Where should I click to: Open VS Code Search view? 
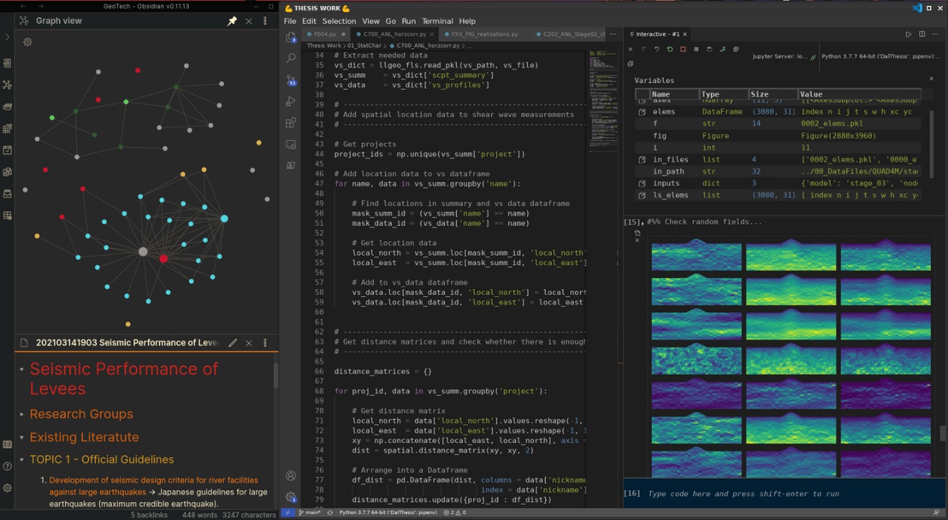[x=291, y=58]
